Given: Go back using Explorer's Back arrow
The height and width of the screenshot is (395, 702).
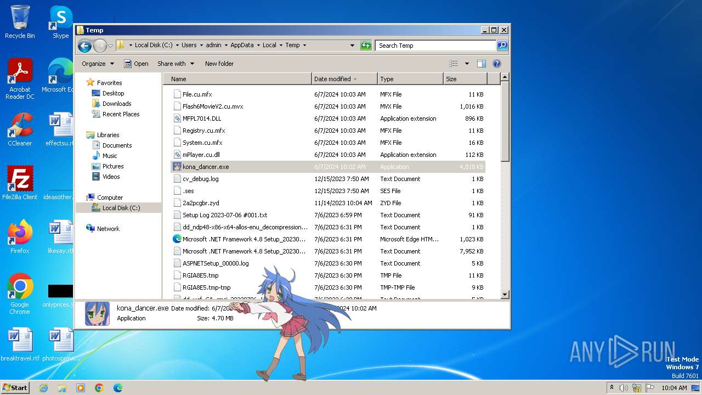Looking at the screenshot, I should pos(84,46).
